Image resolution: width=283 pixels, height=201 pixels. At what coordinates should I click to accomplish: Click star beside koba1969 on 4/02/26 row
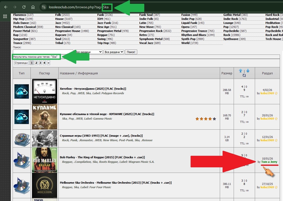click(276, 93)
